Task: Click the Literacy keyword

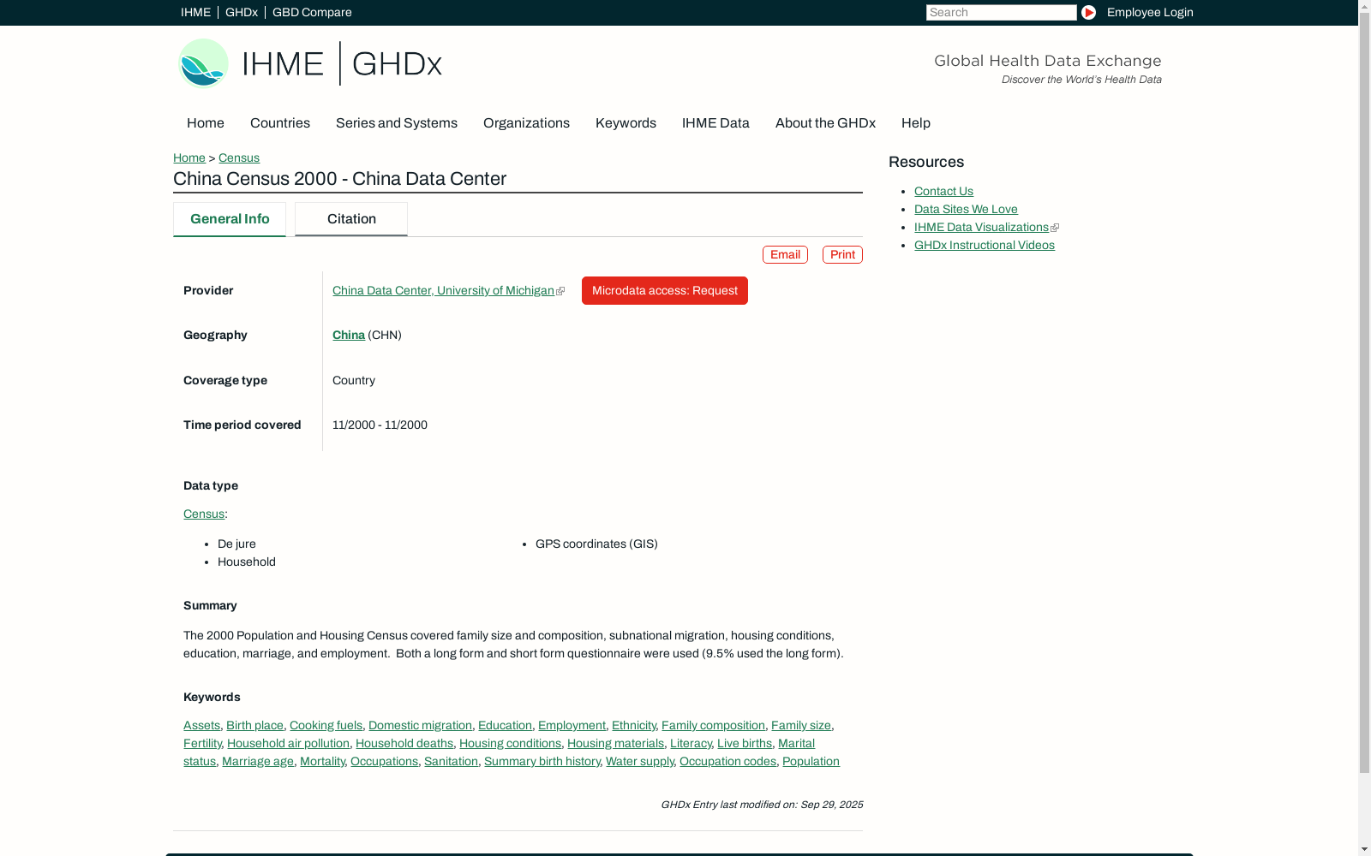Action: (x=691, y=744)
